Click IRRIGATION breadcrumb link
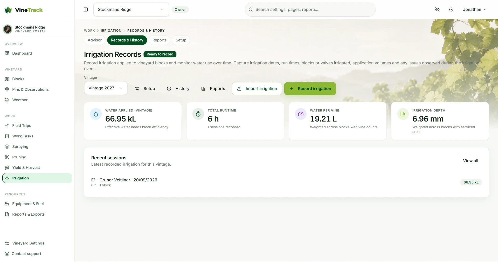This screenshot has height=262, width=498. (x=111, y=31)
